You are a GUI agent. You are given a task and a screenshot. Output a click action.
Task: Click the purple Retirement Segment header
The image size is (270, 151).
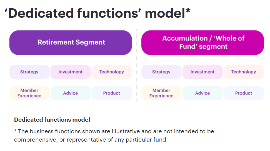point(71,43)
